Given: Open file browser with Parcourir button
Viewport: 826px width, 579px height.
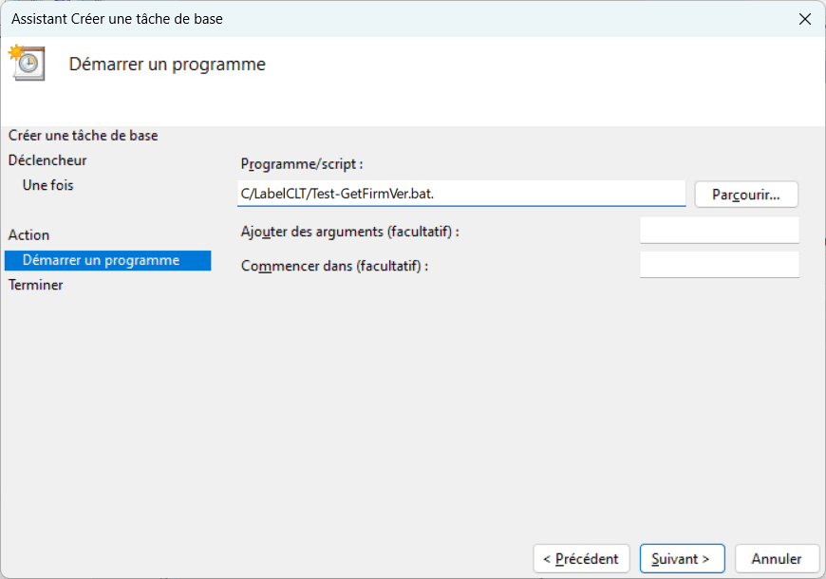Looking at the screenshot, I should 745,195.
